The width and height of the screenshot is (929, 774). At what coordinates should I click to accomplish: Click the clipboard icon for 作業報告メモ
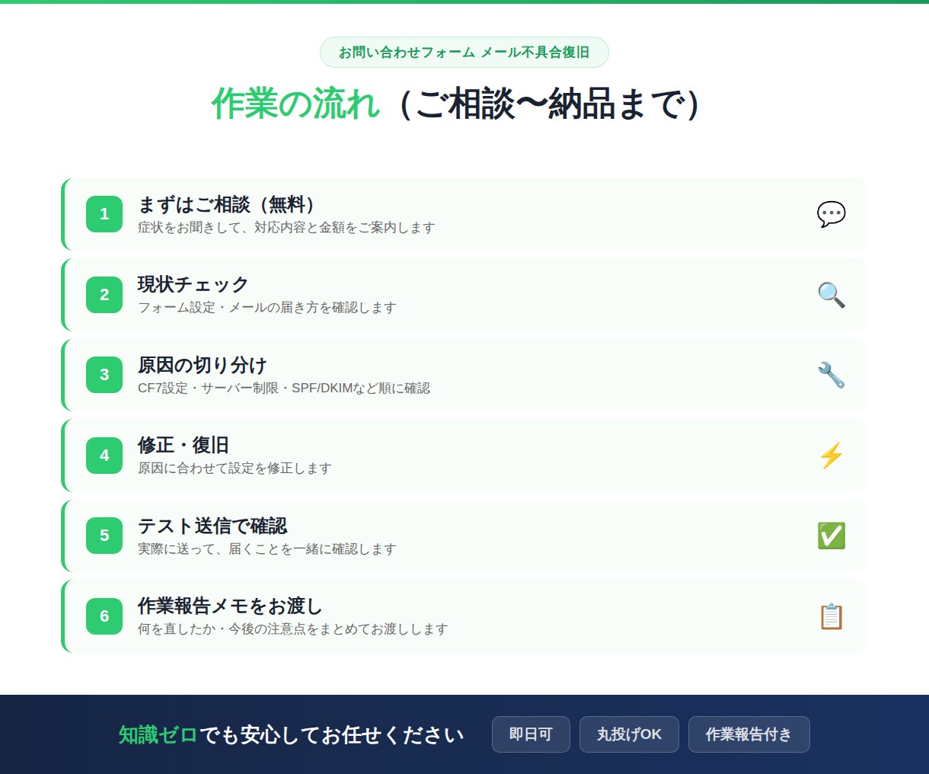click(x=831, y=616)
